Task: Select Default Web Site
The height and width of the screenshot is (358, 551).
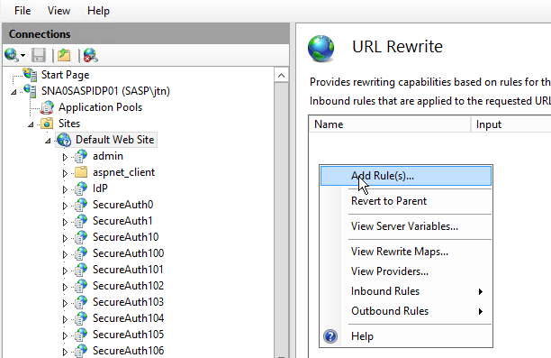Action: tap(115, 140)
